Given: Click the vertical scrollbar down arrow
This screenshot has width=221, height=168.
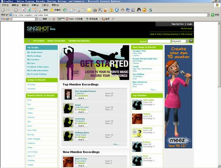Looking at the screenshot, I should 219,166.
